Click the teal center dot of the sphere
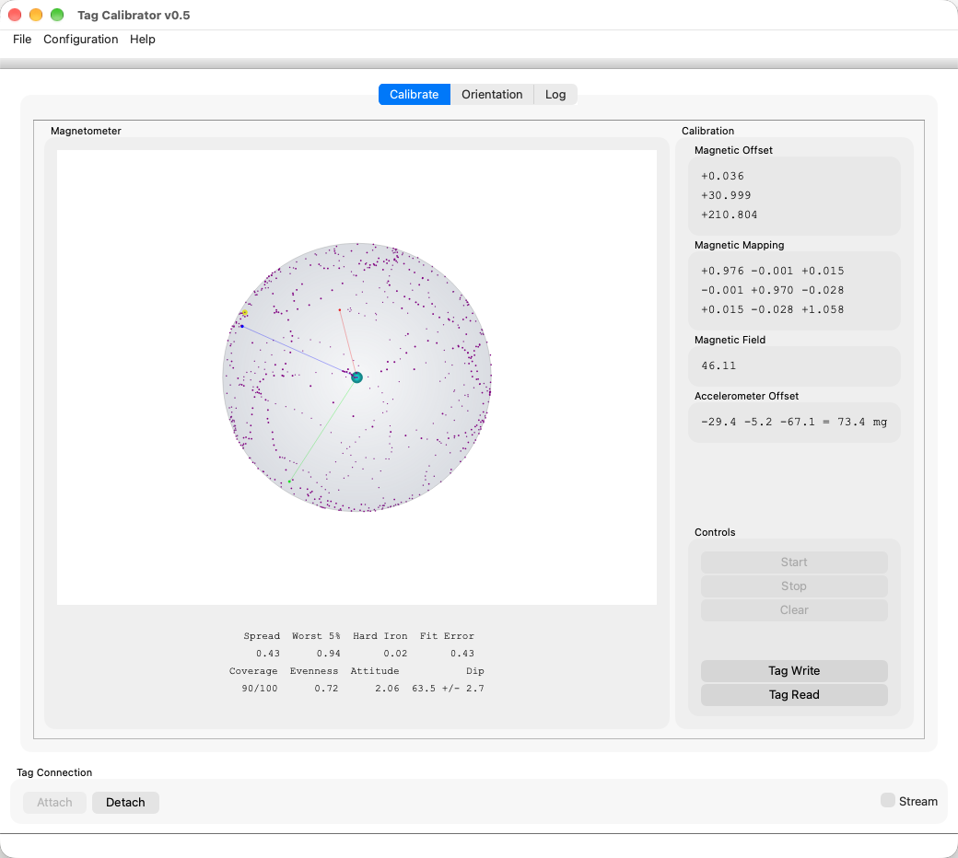958x858 pixels. (x=356, y=377)
